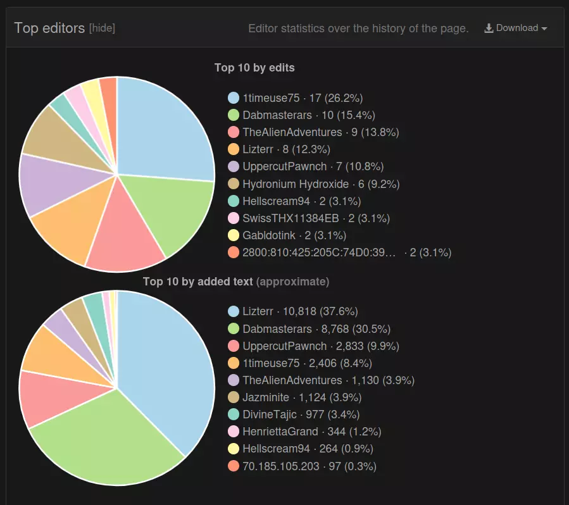Select UppercutPawnch · 7 (10.8%) label

(x=313, y=166)
